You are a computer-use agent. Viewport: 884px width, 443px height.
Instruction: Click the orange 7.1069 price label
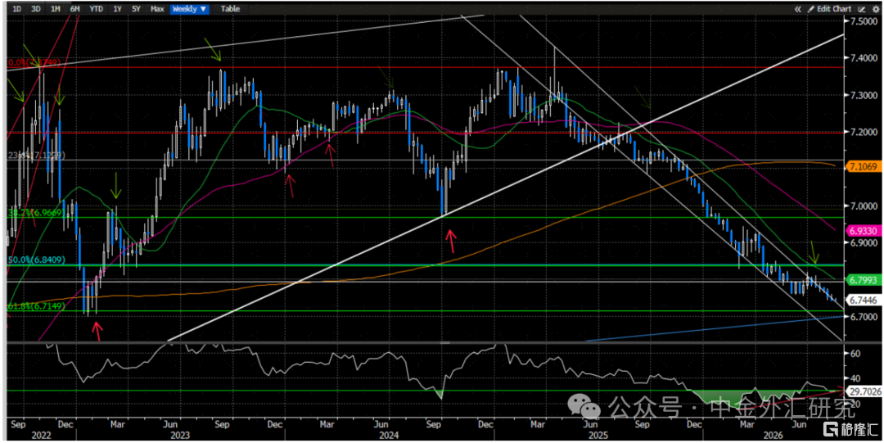pos(862,167)
